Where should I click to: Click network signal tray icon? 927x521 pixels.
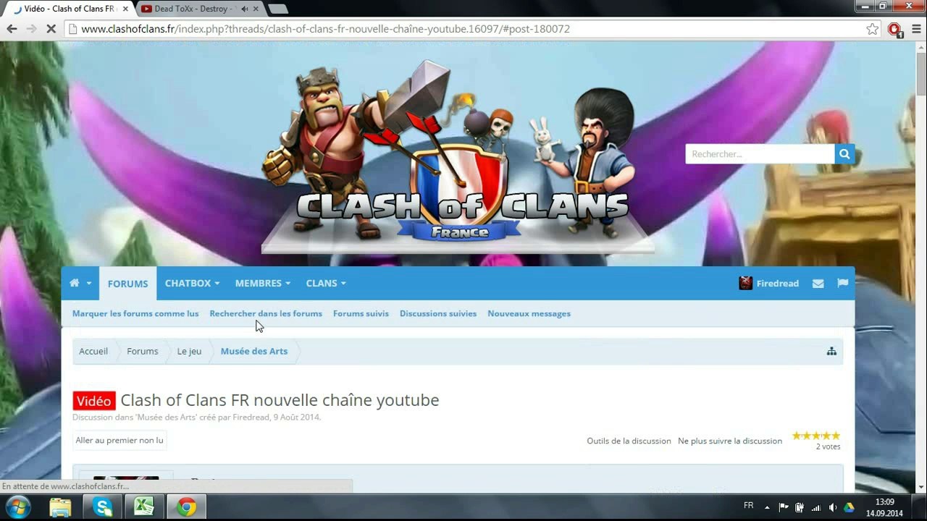tap(816, 507)
